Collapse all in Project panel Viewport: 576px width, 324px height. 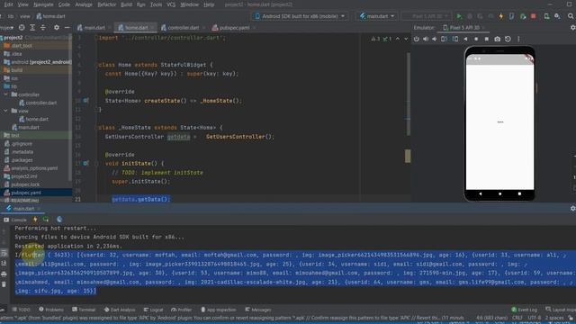click(x=43, y=28)
